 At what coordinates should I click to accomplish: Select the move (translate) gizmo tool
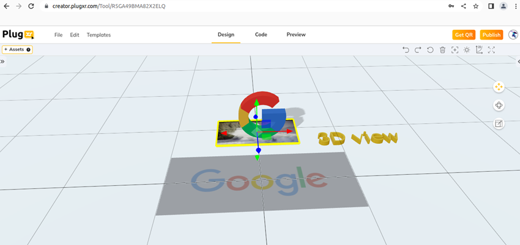[499, 87]
